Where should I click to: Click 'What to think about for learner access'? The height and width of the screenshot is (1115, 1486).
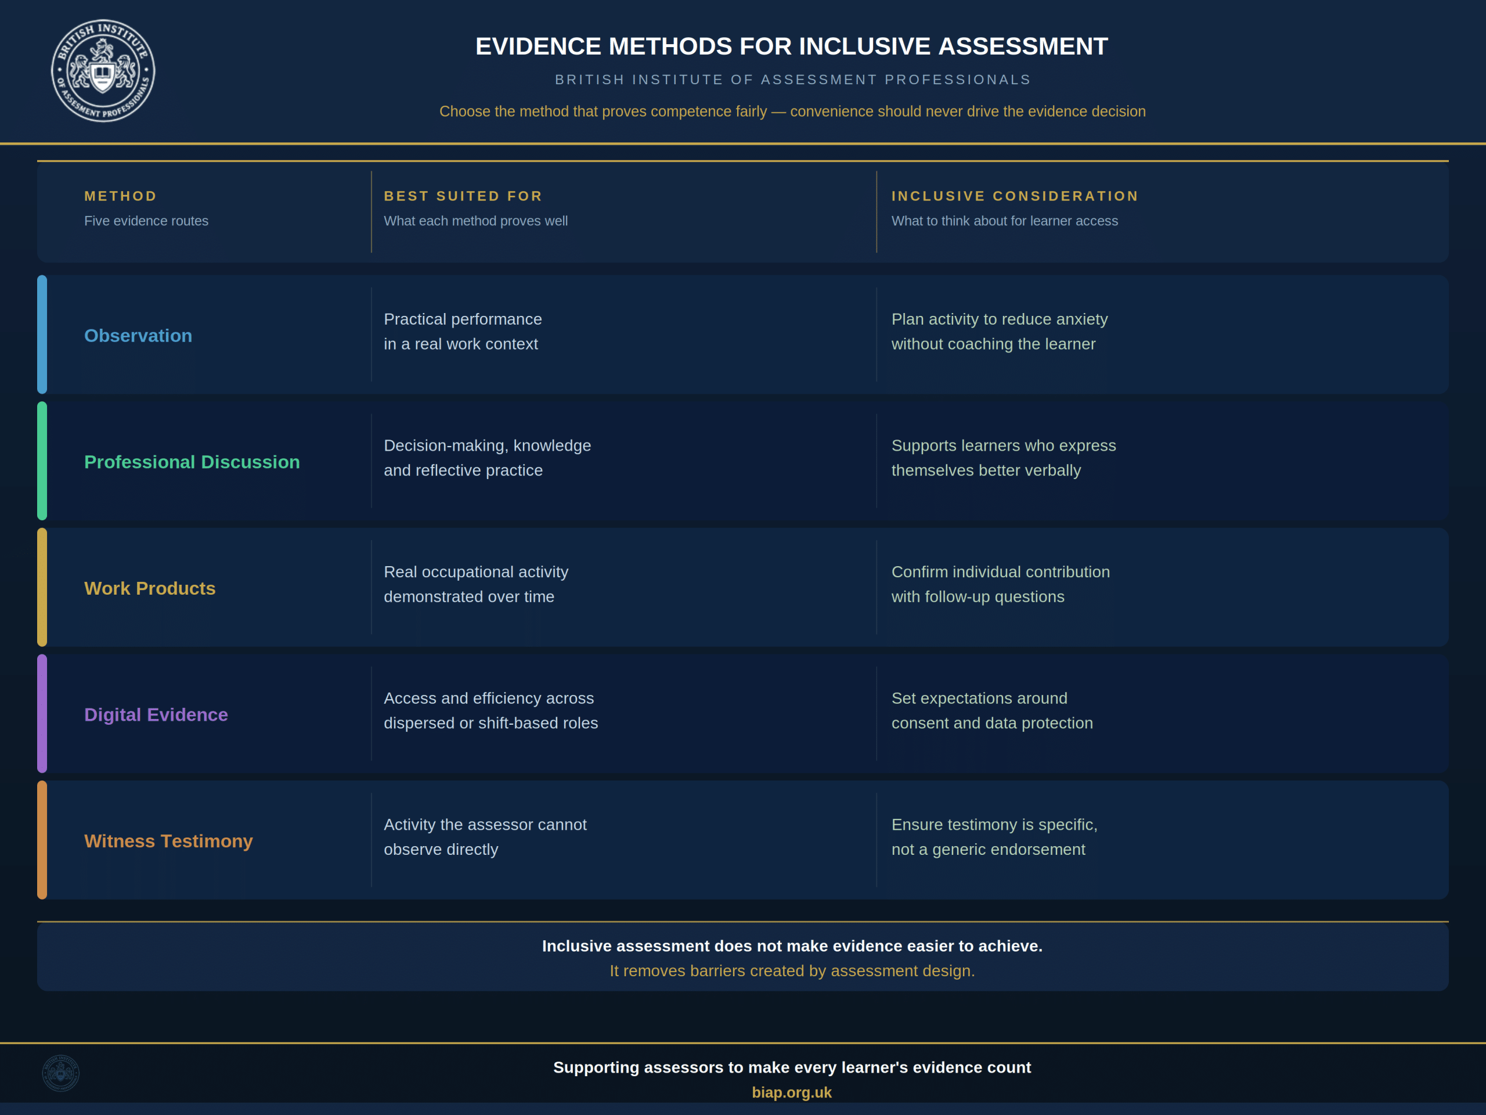(1004, 221)
